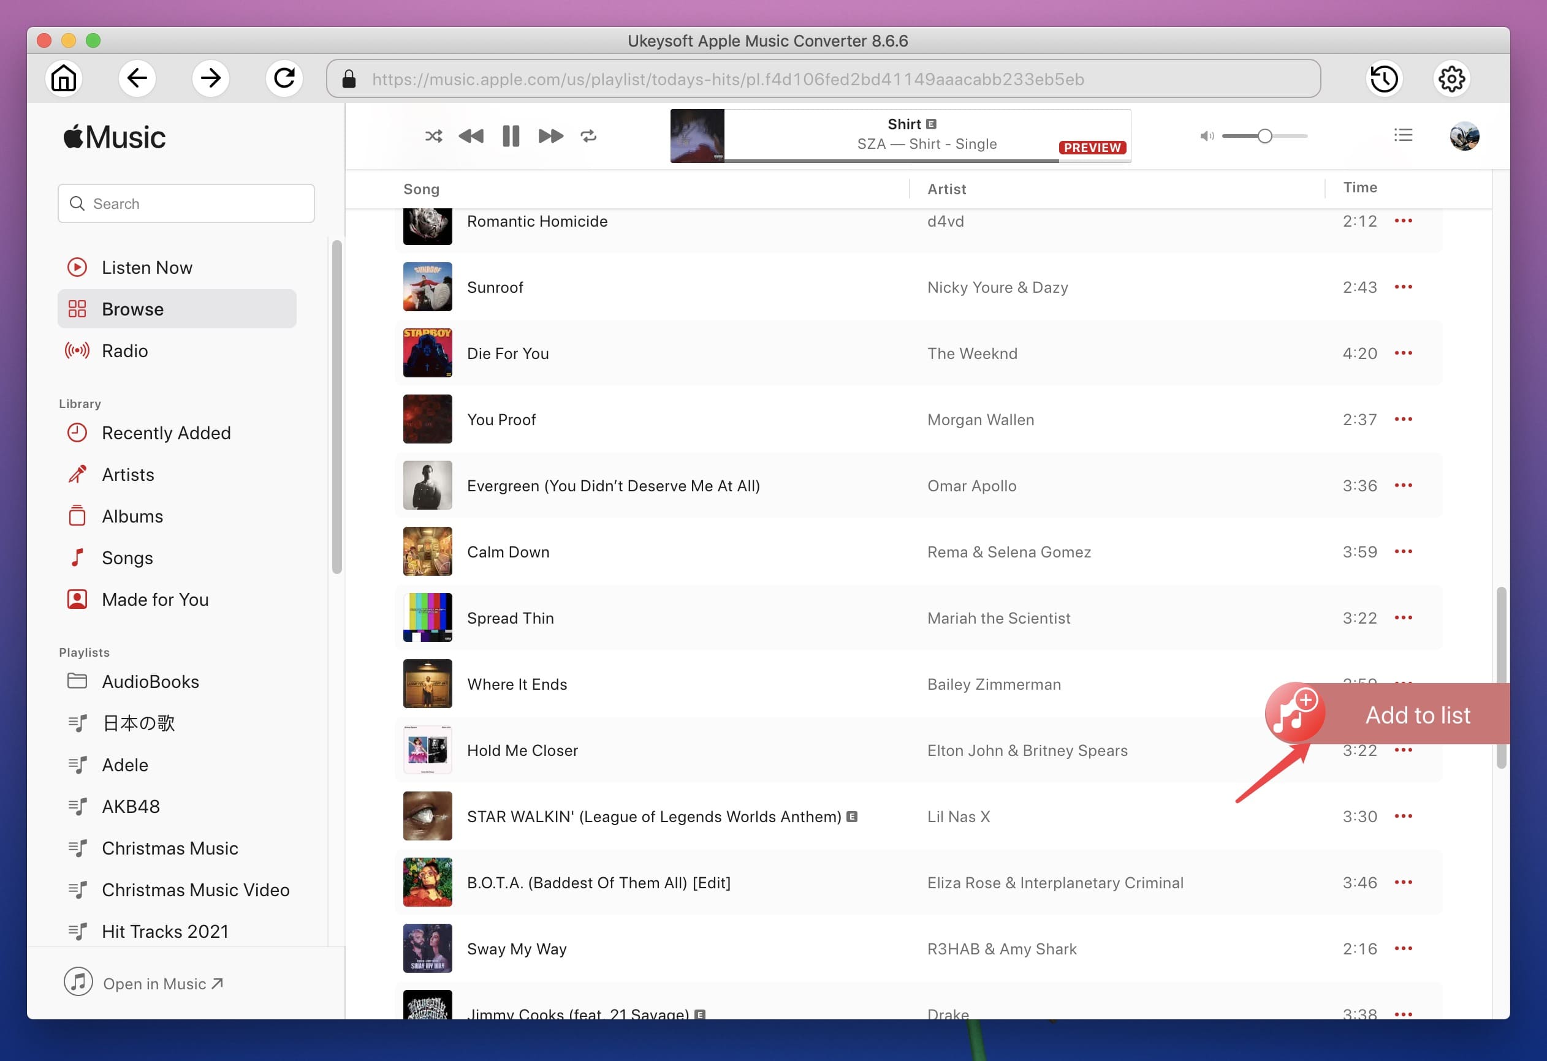The height and width of the screenshot is (1061, 1547).
Task: Click the skip forward icon
Action: (x=549, y=135)
